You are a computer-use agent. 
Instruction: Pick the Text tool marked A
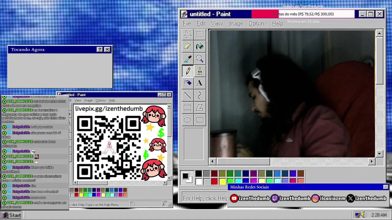click(200, 83)
